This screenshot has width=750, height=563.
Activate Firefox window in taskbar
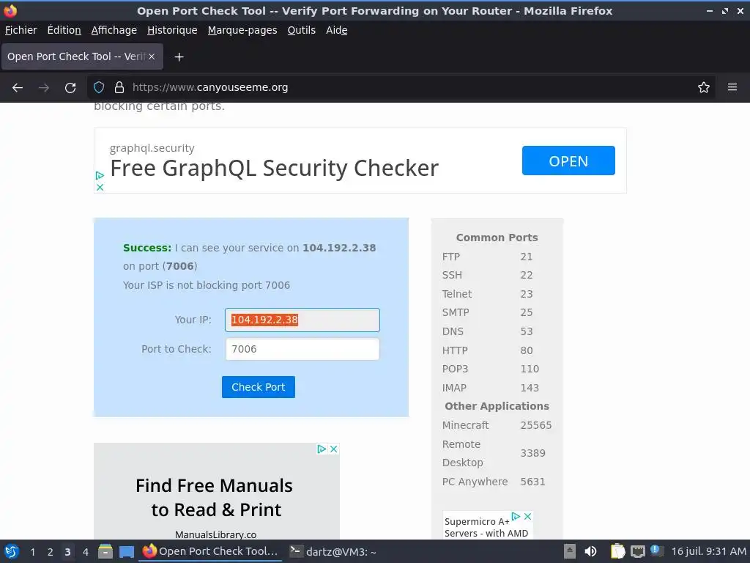tap(210, 551)
